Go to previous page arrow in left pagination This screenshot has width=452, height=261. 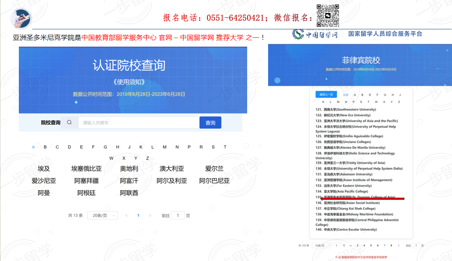[x=127, y=215]
